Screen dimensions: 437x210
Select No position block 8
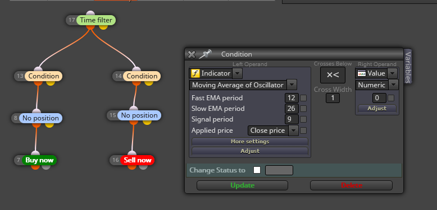pyautogui.click(x=40, y=118)
